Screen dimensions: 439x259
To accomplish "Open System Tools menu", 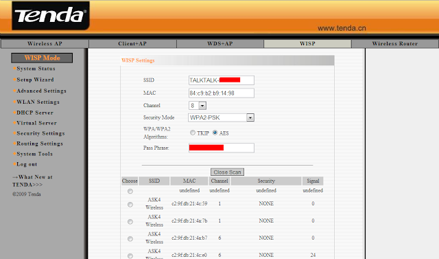I will 35,154.
